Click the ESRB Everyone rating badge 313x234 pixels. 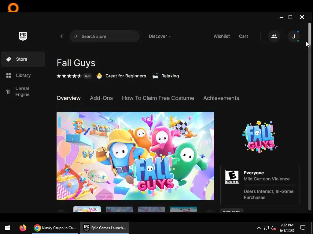232,177
